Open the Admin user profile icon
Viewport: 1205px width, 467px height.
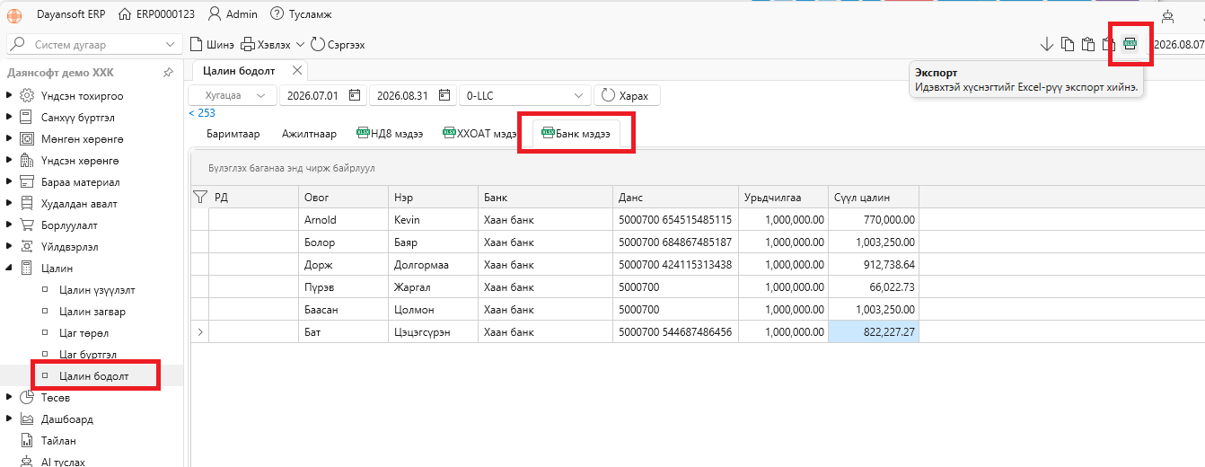(215, 14)
